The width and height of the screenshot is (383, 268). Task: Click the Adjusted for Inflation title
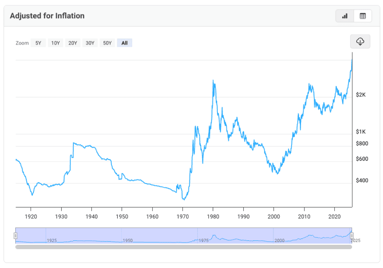(x=47, y=16)
